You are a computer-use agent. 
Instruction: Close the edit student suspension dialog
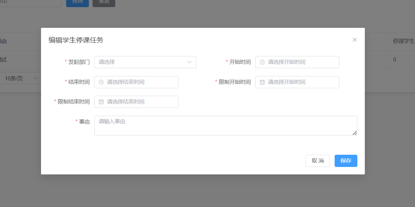point(355,40)
